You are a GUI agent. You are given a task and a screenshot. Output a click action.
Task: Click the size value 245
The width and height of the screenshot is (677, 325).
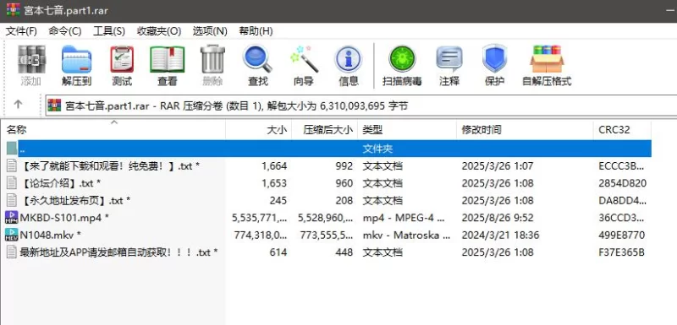(x=278, y=201)
